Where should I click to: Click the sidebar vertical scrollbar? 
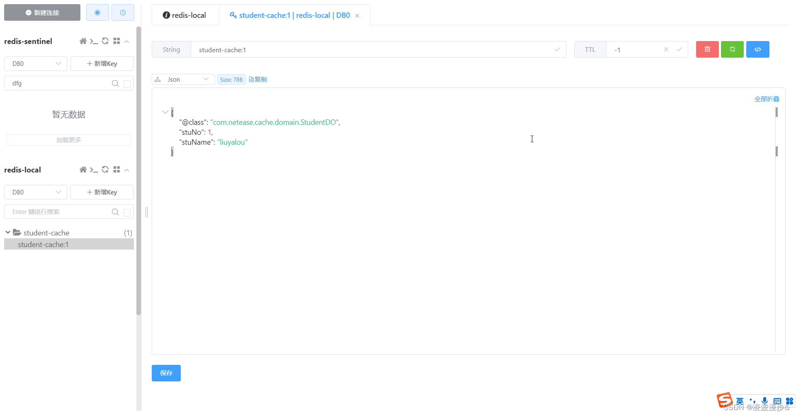click(138, 170)
